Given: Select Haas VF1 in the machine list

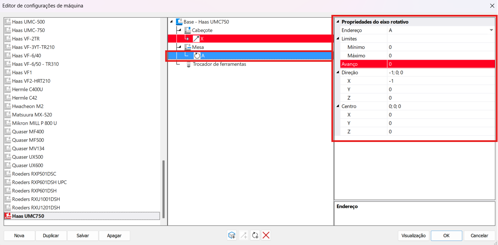Looking at the screenshot, I should [22, 73].
